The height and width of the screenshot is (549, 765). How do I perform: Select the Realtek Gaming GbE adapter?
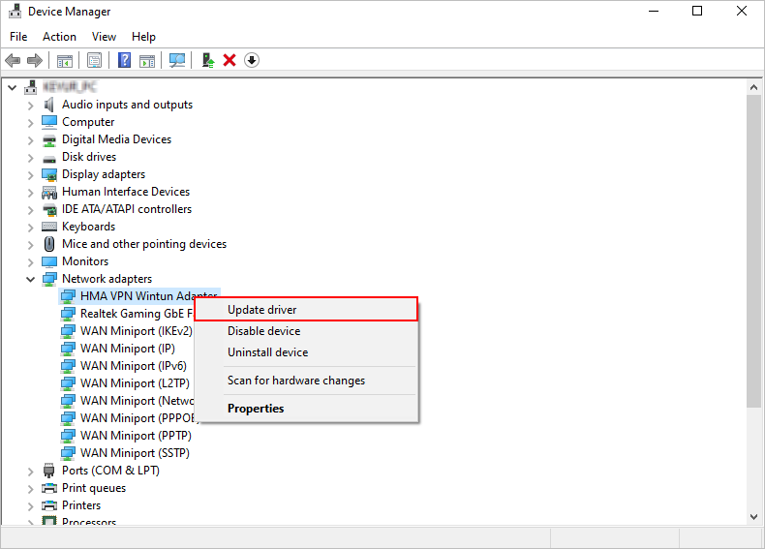pyautogui.click(x=137, y=314)
